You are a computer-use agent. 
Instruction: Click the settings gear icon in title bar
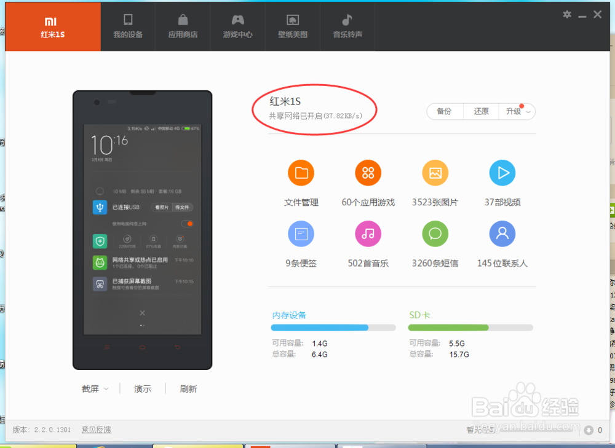tap(567, 15)
